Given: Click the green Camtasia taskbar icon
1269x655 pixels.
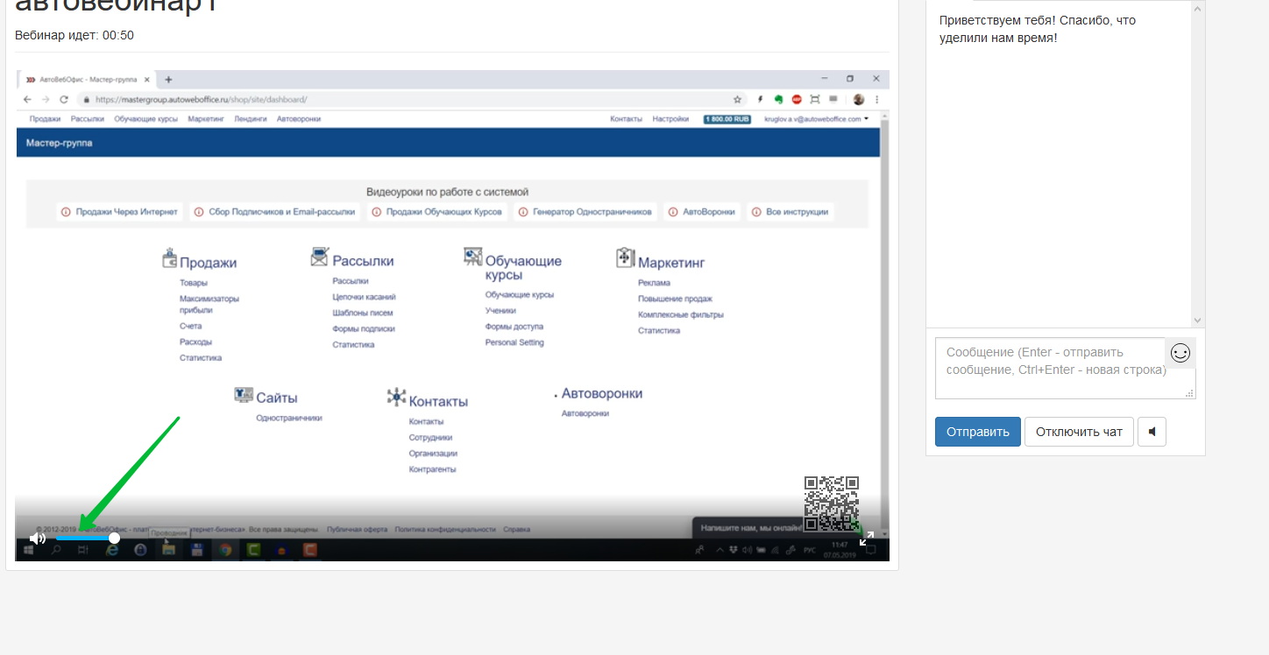Looking at the screenshot, I should pyautogui.click(x=253, y=550).
